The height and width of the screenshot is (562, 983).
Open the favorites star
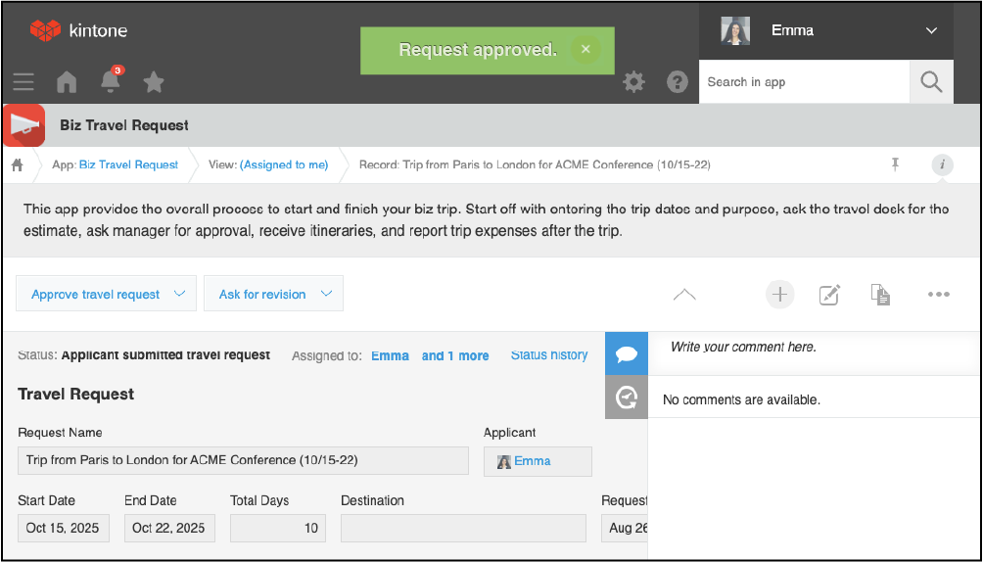point(154,82)
